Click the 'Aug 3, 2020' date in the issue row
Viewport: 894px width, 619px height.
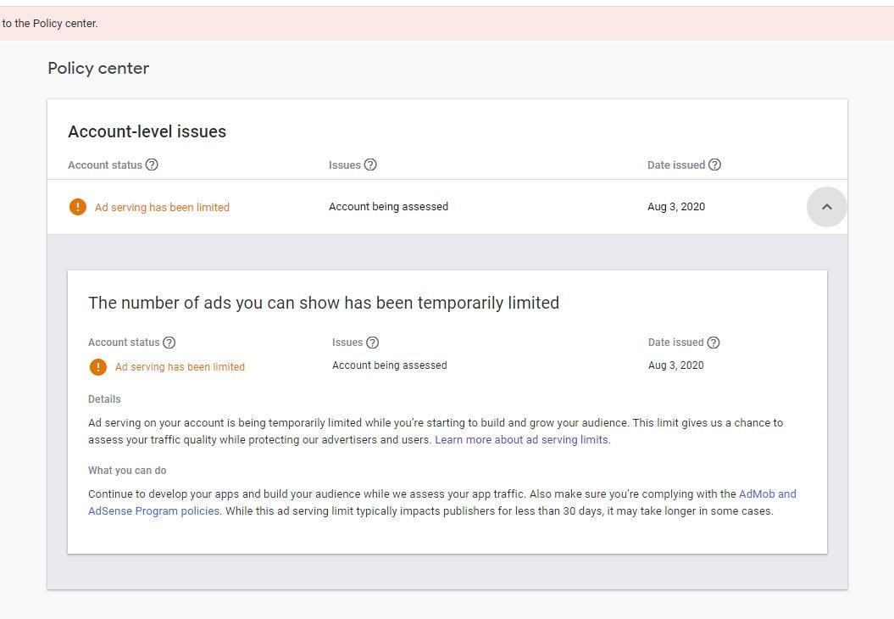tap(676, 206)
